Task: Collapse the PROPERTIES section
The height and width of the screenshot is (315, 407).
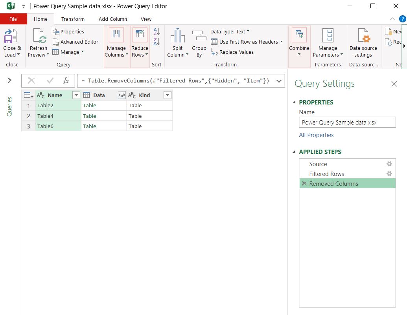Action: 294,102
